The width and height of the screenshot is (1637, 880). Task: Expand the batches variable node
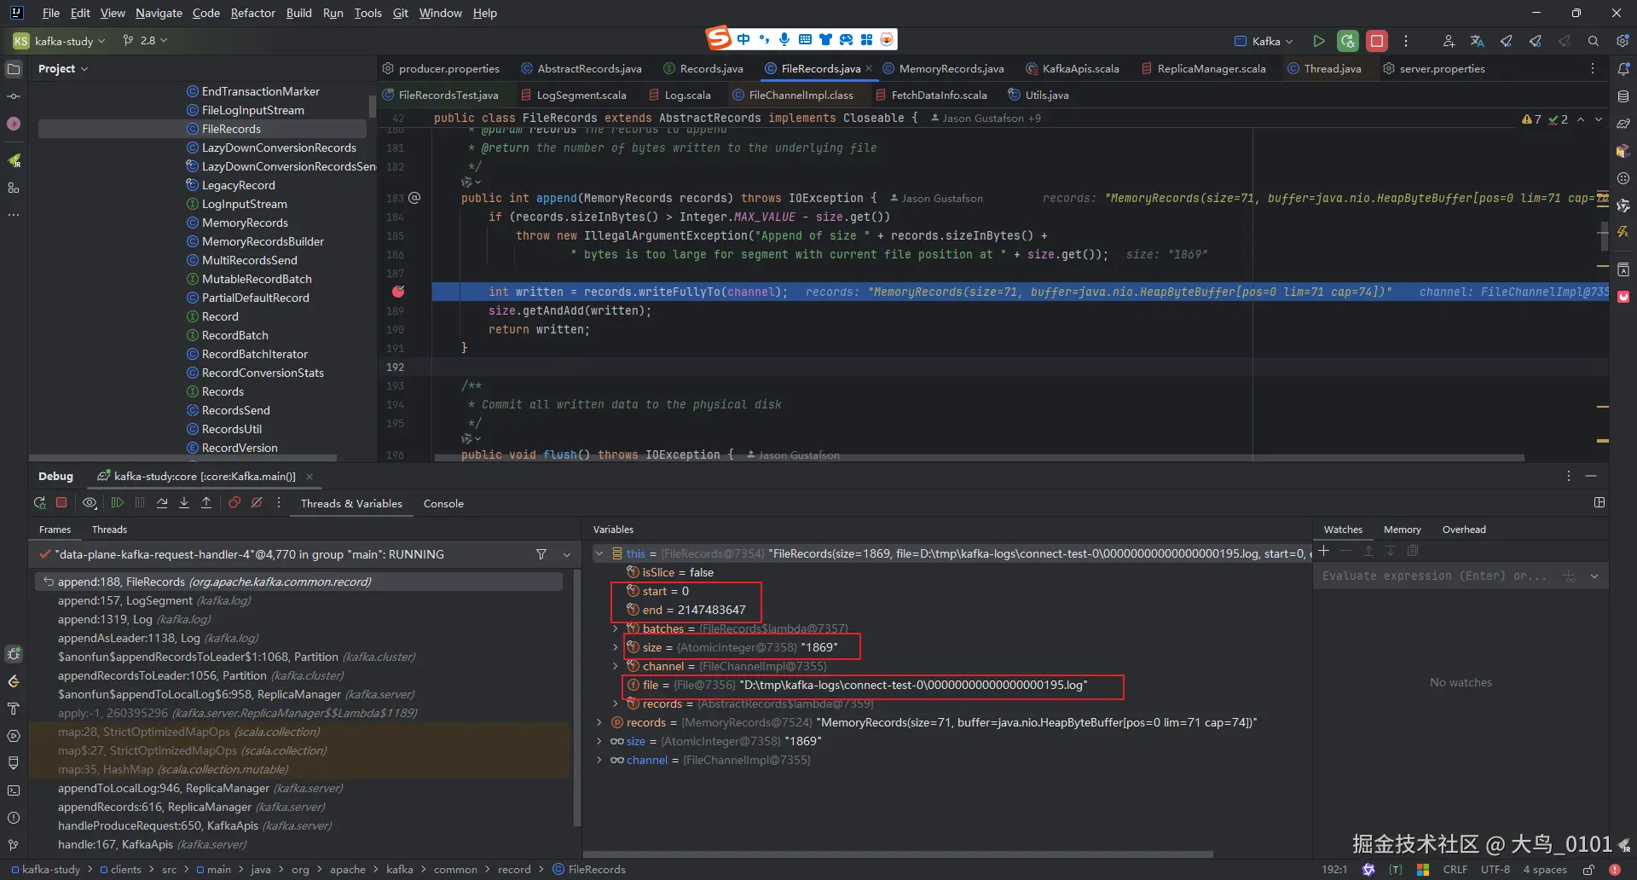[615, 628]
